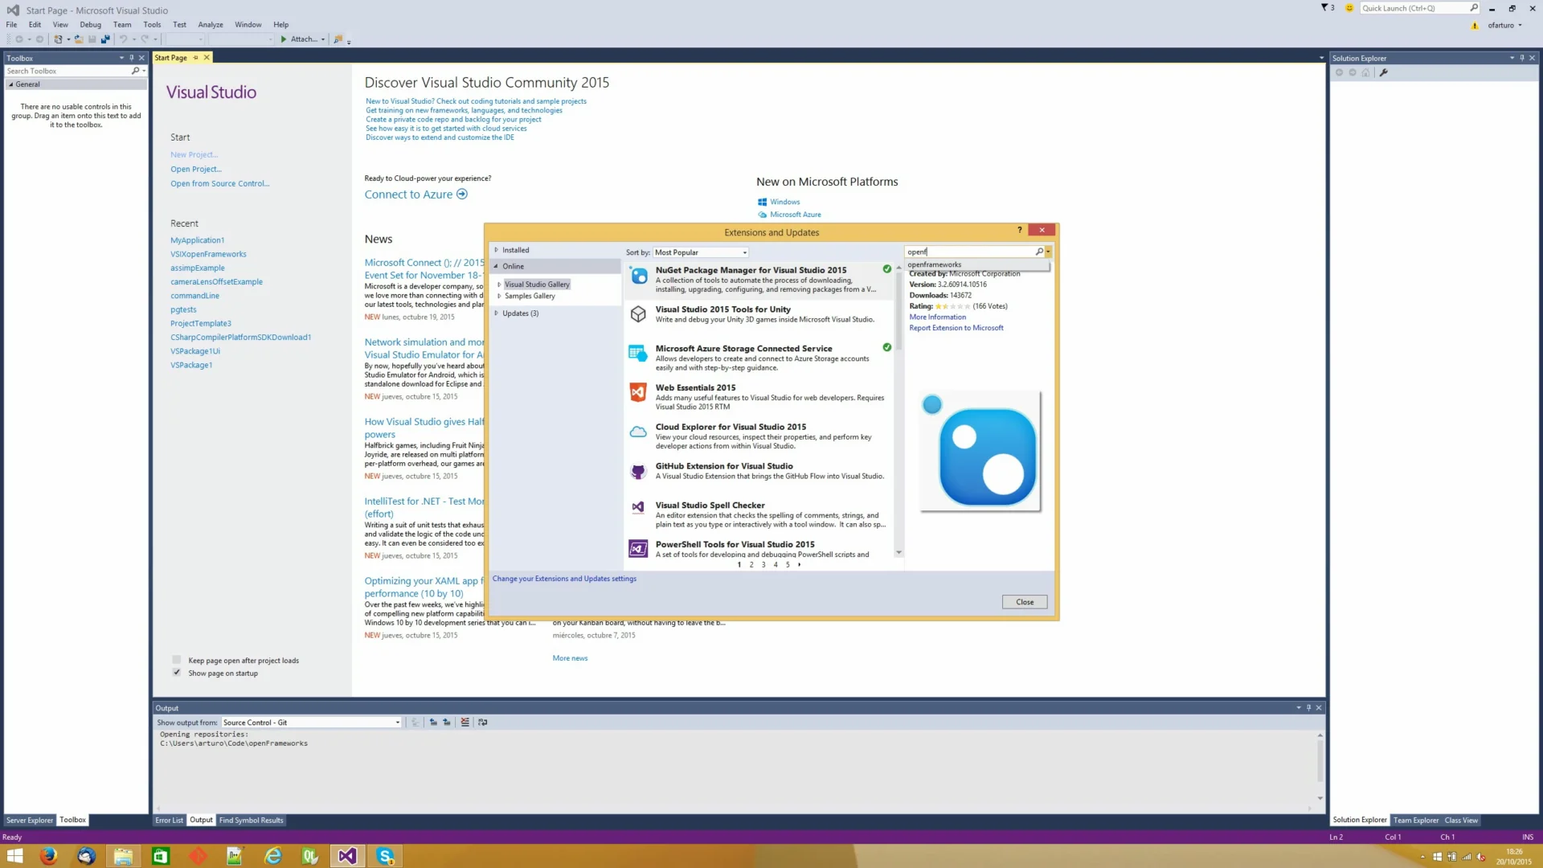Launch Skype from the Windows taskbar

(x=385, y=856)
